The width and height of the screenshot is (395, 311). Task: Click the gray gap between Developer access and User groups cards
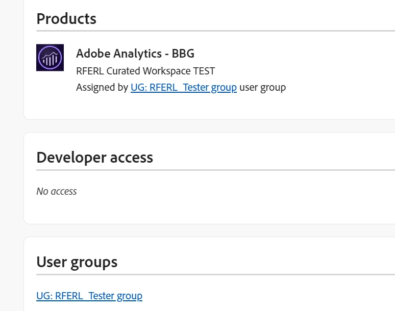click(204, 230)
